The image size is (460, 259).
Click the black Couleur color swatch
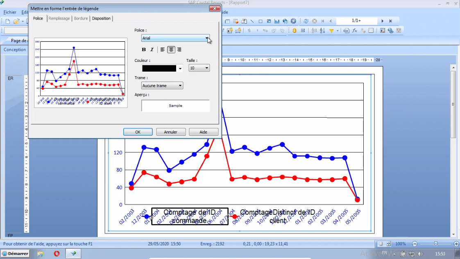pos(159,68)
